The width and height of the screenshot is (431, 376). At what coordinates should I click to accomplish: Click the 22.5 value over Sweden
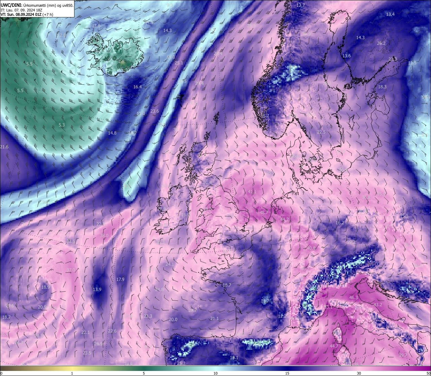(322, 132)
